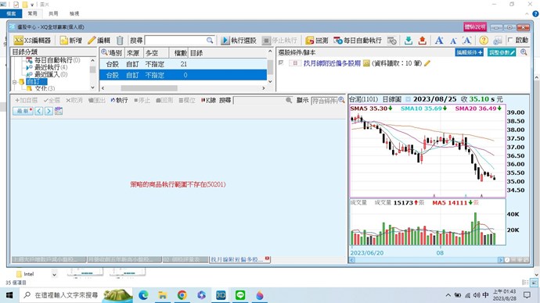The width and height of the screenshot is (540, 303).
Task: Switch to the first bottom result tab
Action: click(49, 259)
